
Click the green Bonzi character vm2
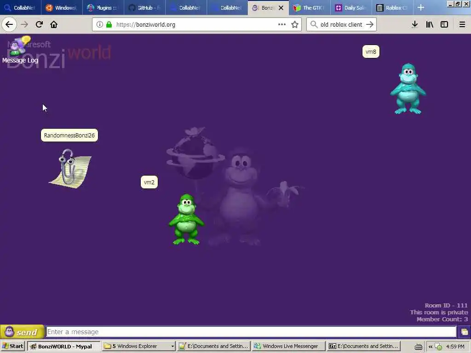coord(187,219)
